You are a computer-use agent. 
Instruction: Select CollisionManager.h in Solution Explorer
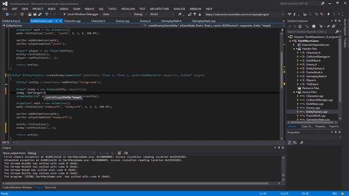[x=318, y=57]
